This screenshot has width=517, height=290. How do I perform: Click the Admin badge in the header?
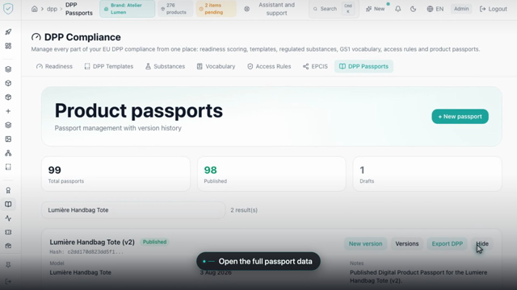[x=461, y=9]
